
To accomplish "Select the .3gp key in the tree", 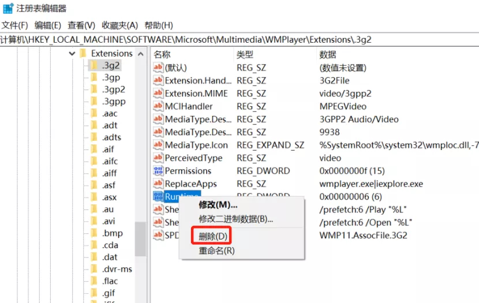I will tap(111, 77).
